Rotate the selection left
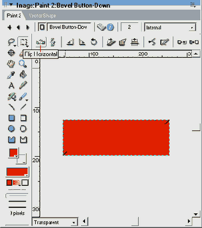Viewport: 202px width, 228px height. point(71,42)
